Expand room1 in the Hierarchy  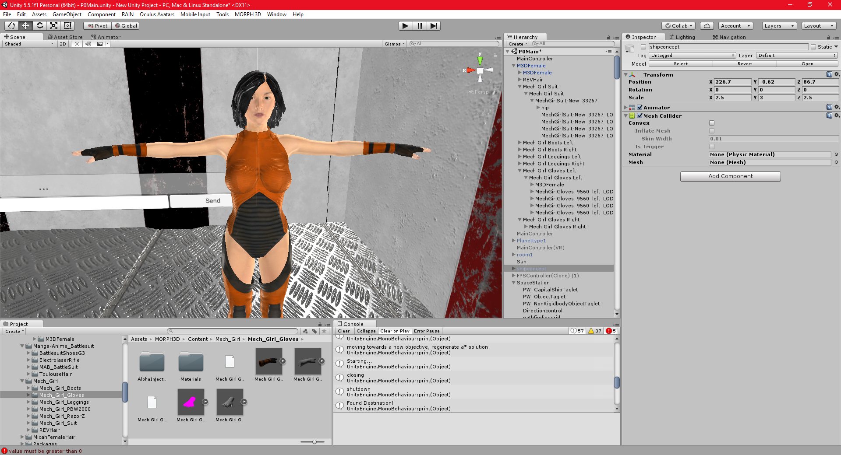(x=513, y=255)
